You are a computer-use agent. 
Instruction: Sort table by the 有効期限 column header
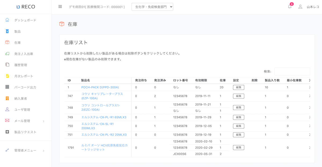(201, 80)
